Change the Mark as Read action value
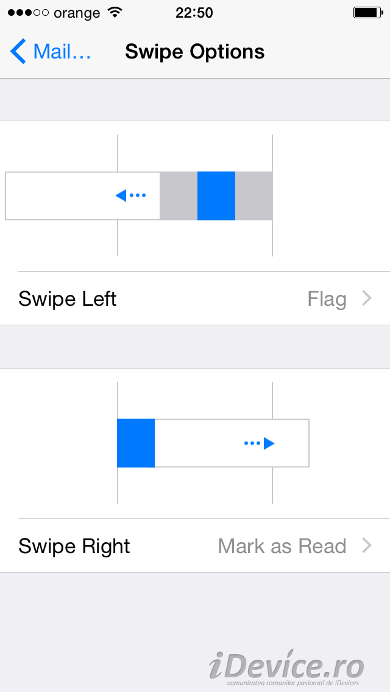The height and width of the screenshot is (692, 390). click(x=282, y=546)
